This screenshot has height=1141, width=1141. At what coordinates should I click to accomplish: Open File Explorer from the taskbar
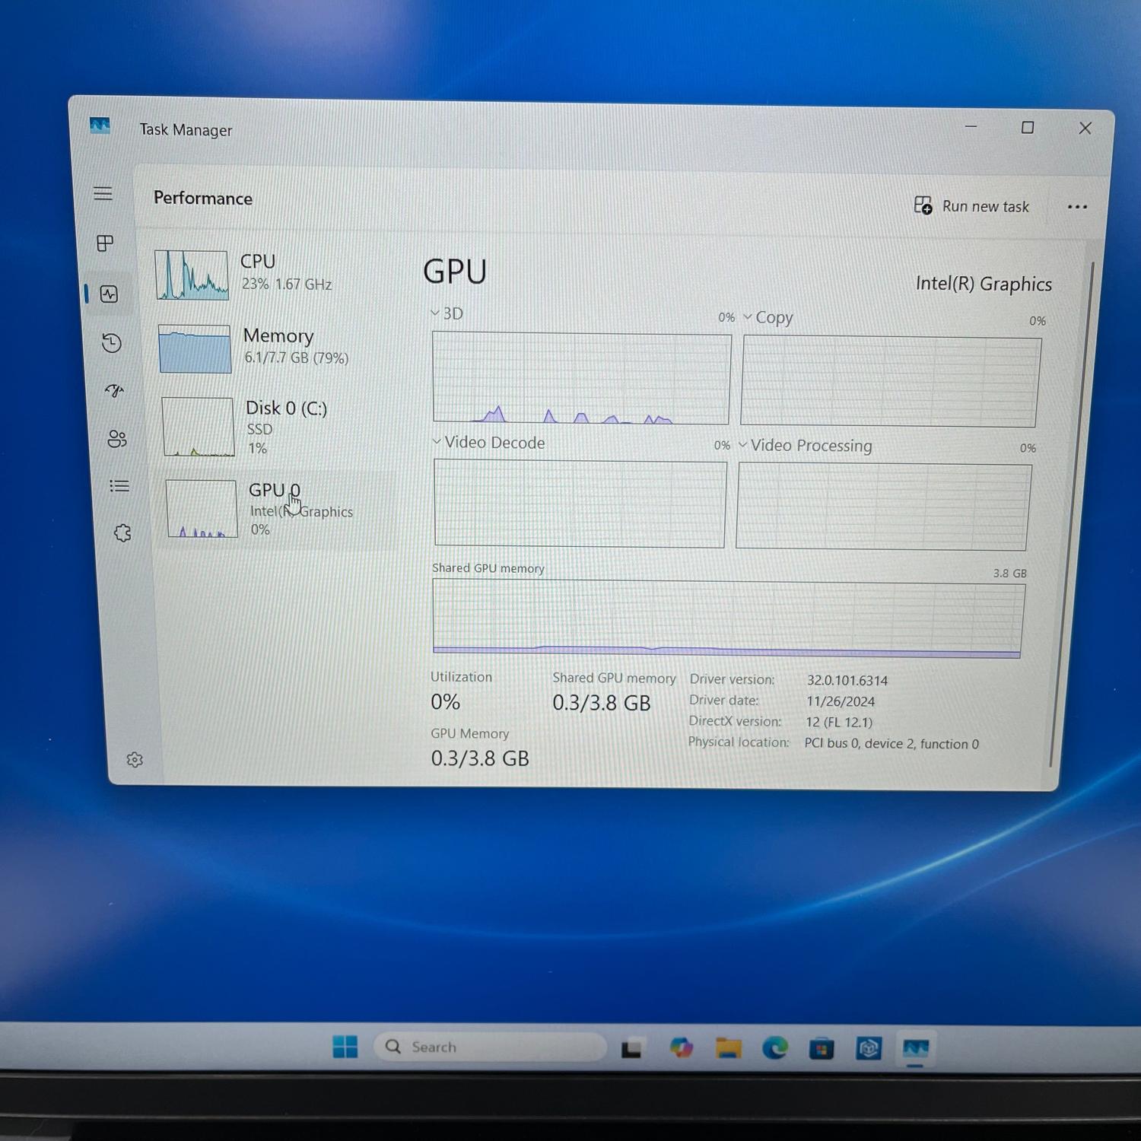pyautogui.click(x=728, y=1048)
